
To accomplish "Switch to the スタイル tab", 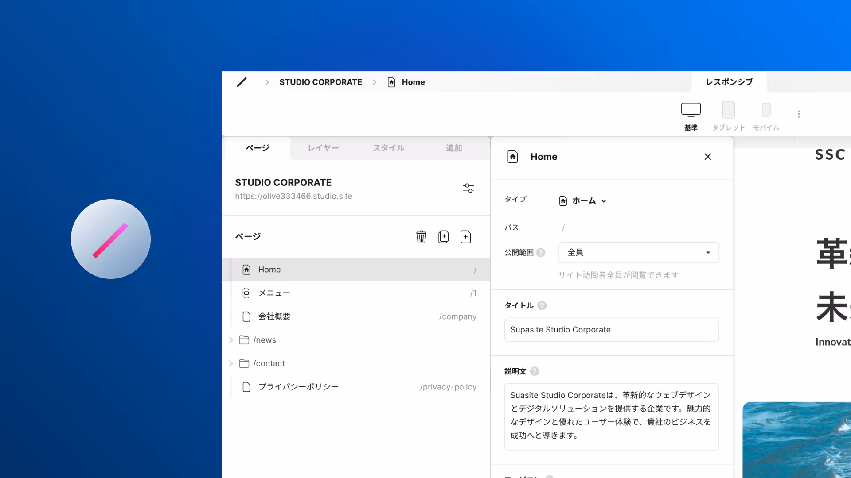I will pyautogui.click(x=388, y=148).
